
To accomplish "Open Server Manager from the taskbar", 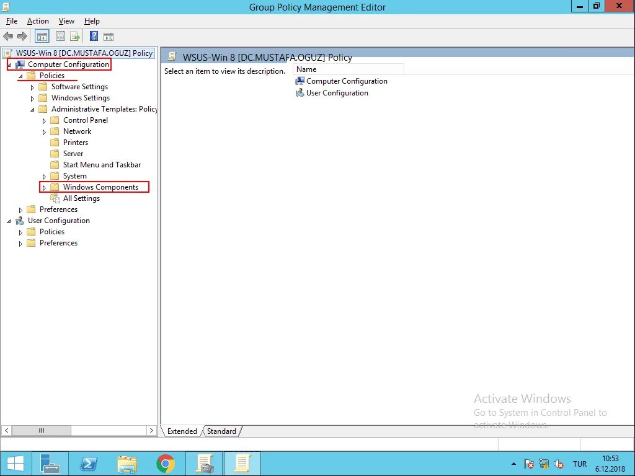I will (x=50, y=464).
